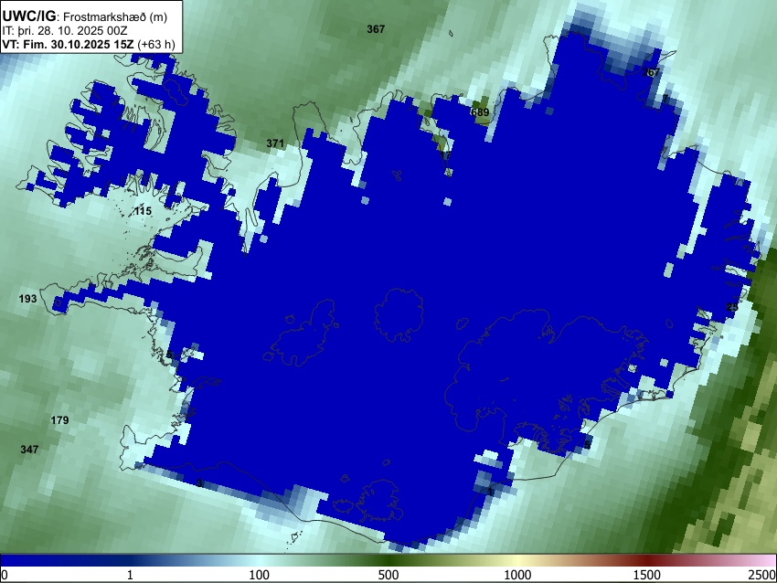This screenshot has height=583, width=777.
Task: Click the legend label 500
Action: [x=388, y=575]
